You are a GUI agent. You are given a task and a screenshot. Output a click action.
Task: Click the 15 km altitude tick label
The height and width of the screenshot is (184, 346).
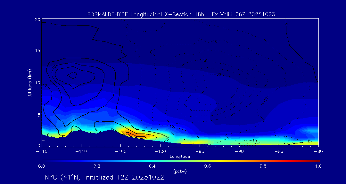click(x=37, y=51)
